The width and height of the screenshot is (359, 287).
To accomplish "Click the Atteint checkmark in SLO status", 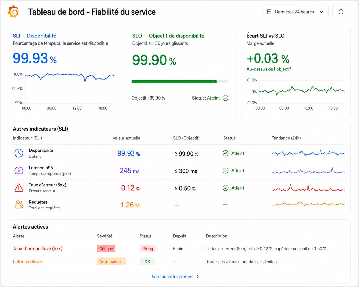I will [x=225, y=98].
